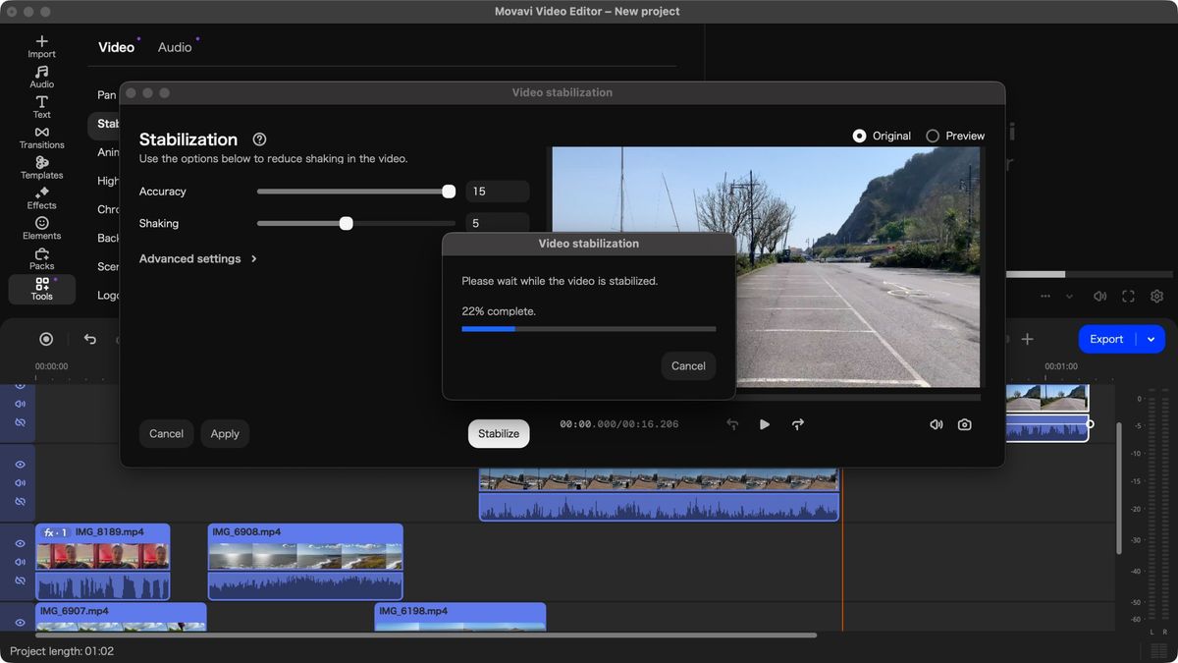Viewport: 1178px width, 663px height.
Task: Toggle the link icon on IMG_8189.mp4 track
Action: coord(20,580)
